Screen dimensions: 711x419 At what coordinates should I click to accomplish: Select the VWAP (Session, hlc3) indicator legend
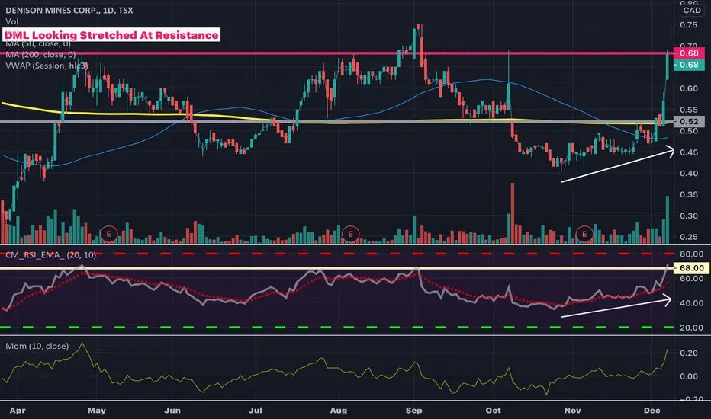[x=47, y=66]
